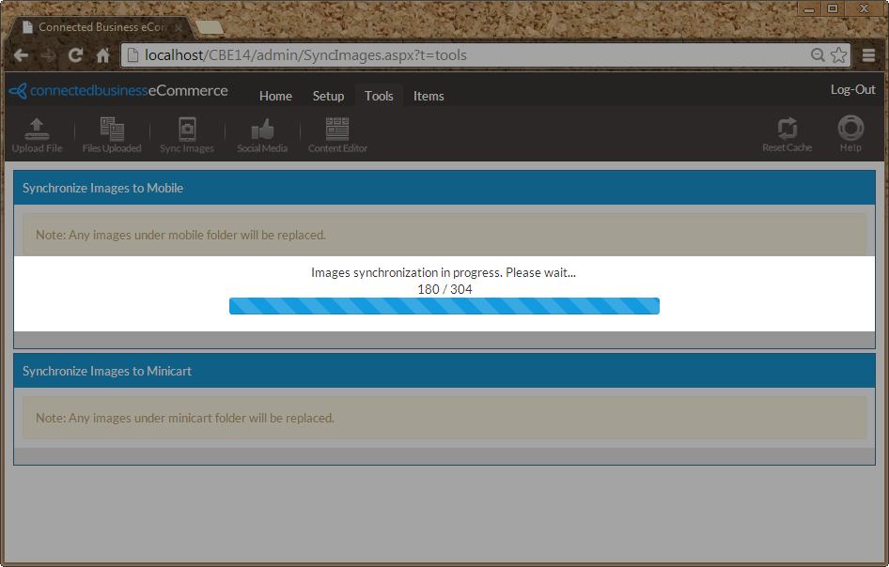Click the browser reload button
This screenshot has width=889, height=567.
tap(76, 55)
